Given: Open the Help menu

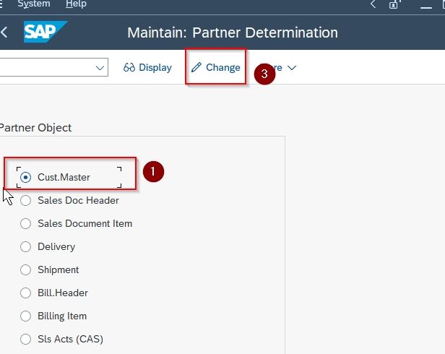Looking at the screenshot, I should (x=76, y=4).
